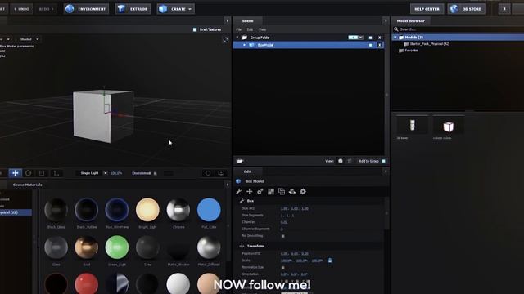Screen dimensions: 524x294
Task: Open the Scene panel File menu
Action: click(238, 29)
